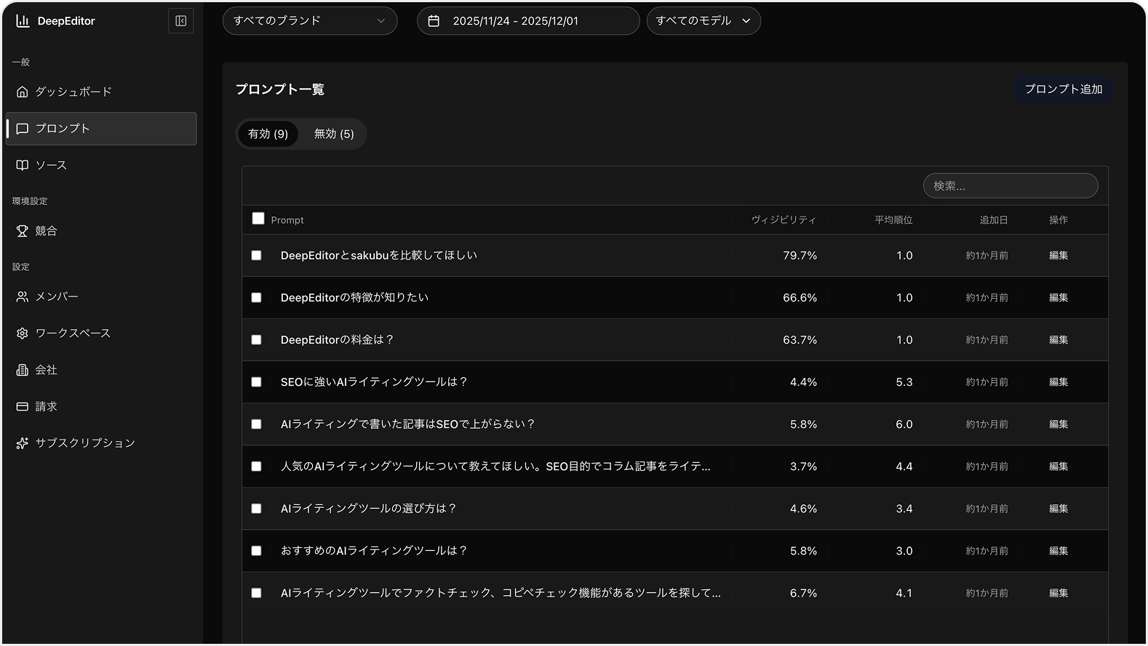This screenshot has height=646, width=1148.
Task: Open ソース in the sidebar
Action: tap(101, 165)
